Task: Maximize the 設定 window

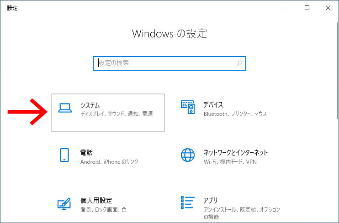Action: point(307,8)
